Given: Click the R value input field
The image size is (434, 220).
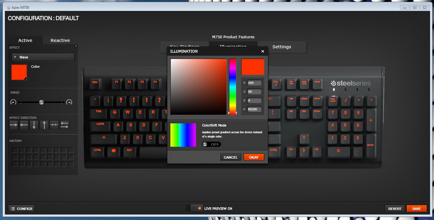Looking at the screenshot, I should [x=254, y=83].
